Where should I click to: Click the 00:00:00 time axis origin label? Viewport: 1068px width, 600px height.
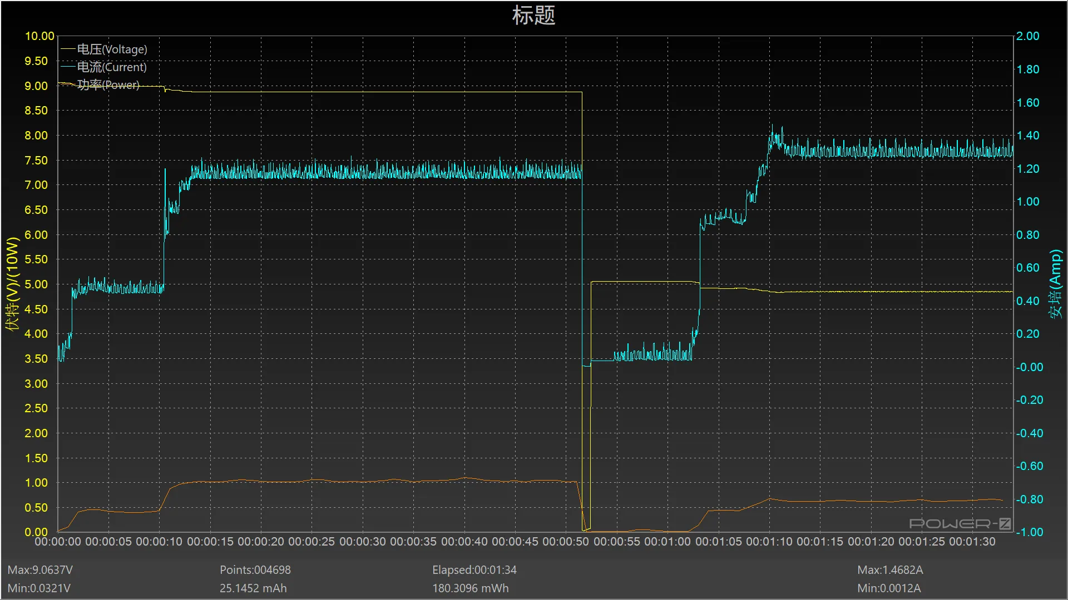(x=58, y=542)
